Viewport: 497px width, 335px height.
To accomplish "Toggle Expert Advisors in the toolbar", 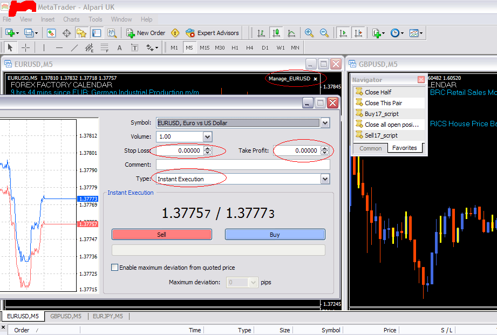I will click(212, 33).
